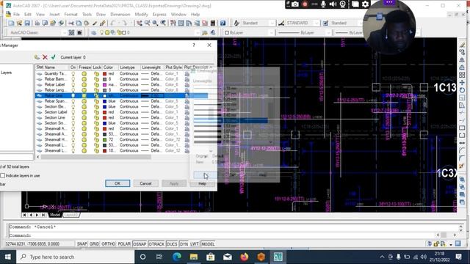Switch to the Model tab
470x264 pixels.
coord(55,215)
